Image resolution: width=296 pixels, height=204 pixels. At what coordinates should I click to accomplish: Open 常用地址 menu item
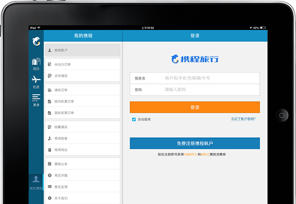(83, 150)
